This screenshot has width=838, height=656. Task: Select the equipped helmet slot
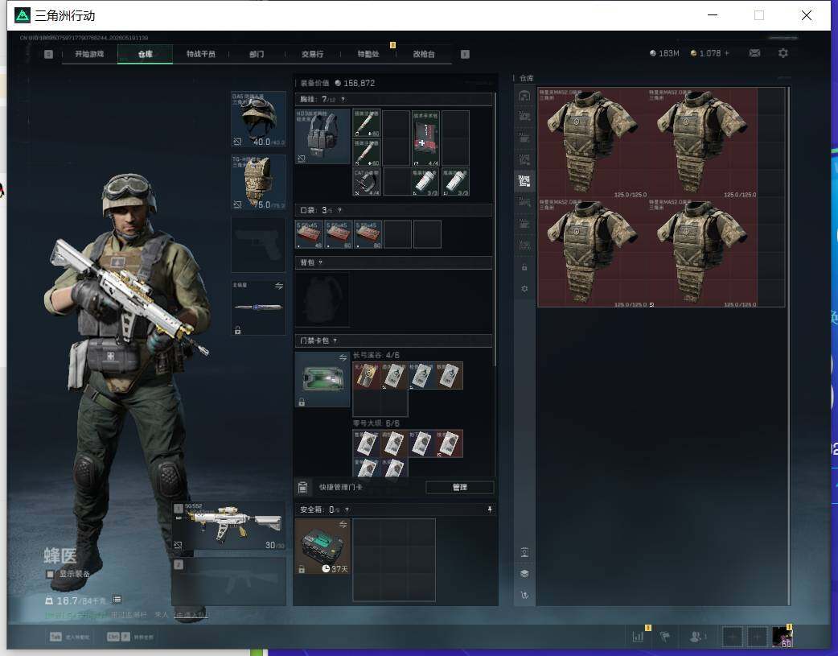coord(259,119)
